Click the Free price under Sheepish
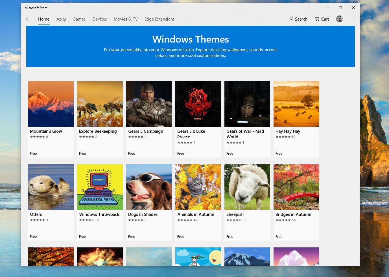389x277 pixels. point(230,237)
